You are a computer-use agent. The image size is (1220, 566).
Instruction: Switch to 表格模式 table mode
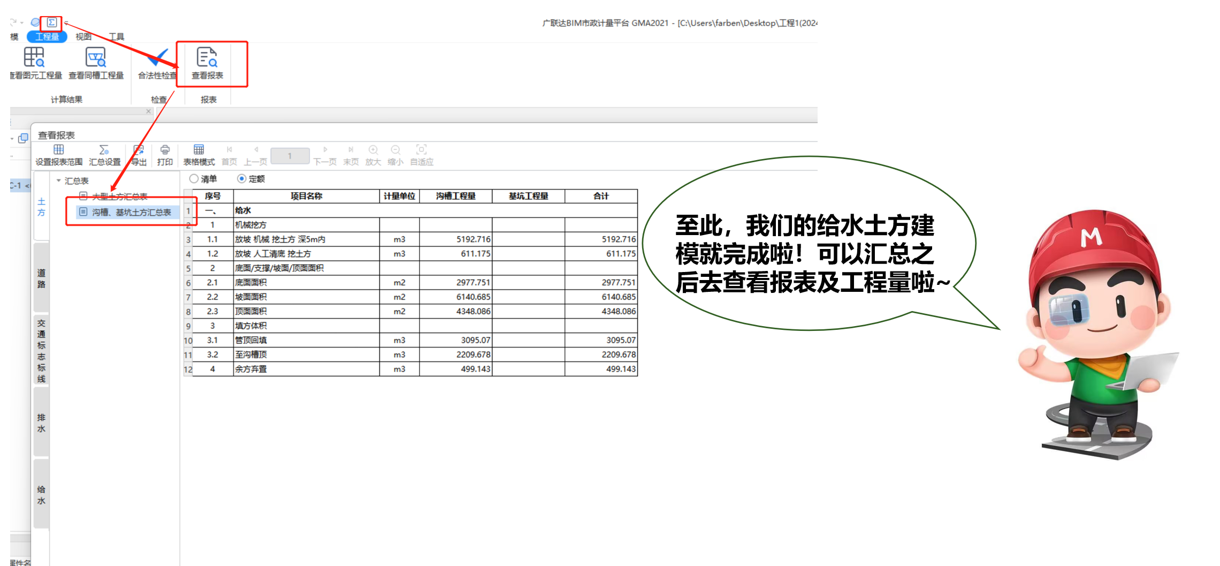click(x=199, y=155)
